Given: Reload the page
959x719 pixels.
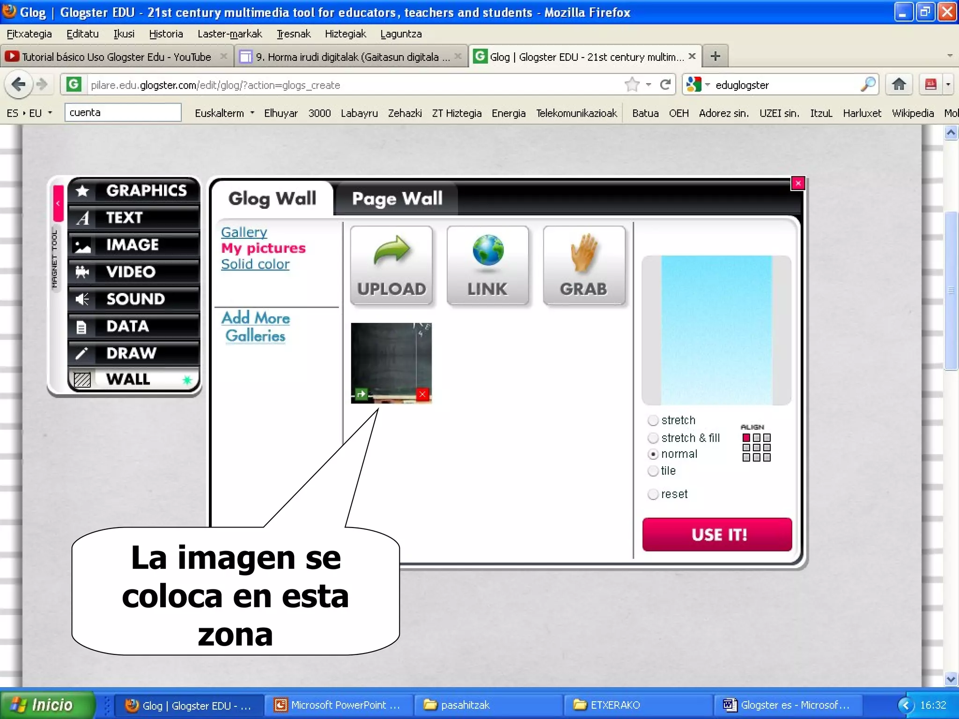Looking at the screenshot, I should 665,85.
